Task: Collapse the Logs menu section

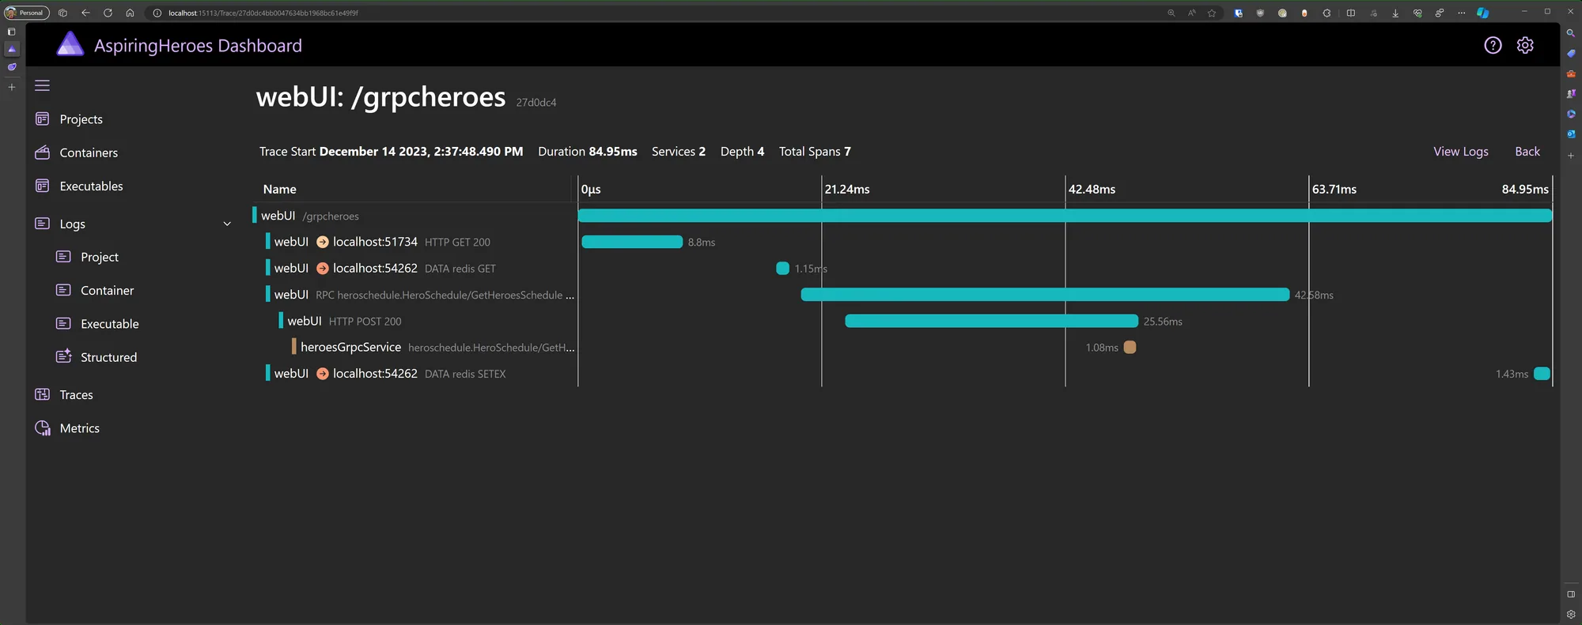Action: [227, 224]
